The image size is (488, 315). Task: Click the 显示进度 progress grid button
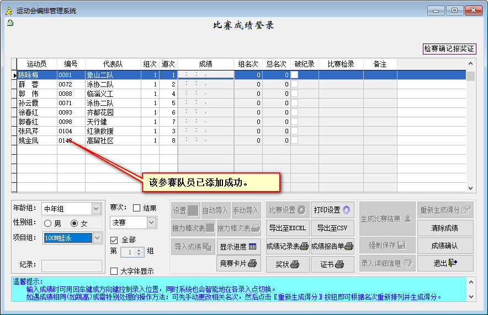[x=238, y=246]
